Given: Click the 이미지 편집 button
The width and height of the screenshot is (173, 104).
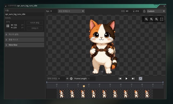Looking at the screenshot, I should (35, 23).
